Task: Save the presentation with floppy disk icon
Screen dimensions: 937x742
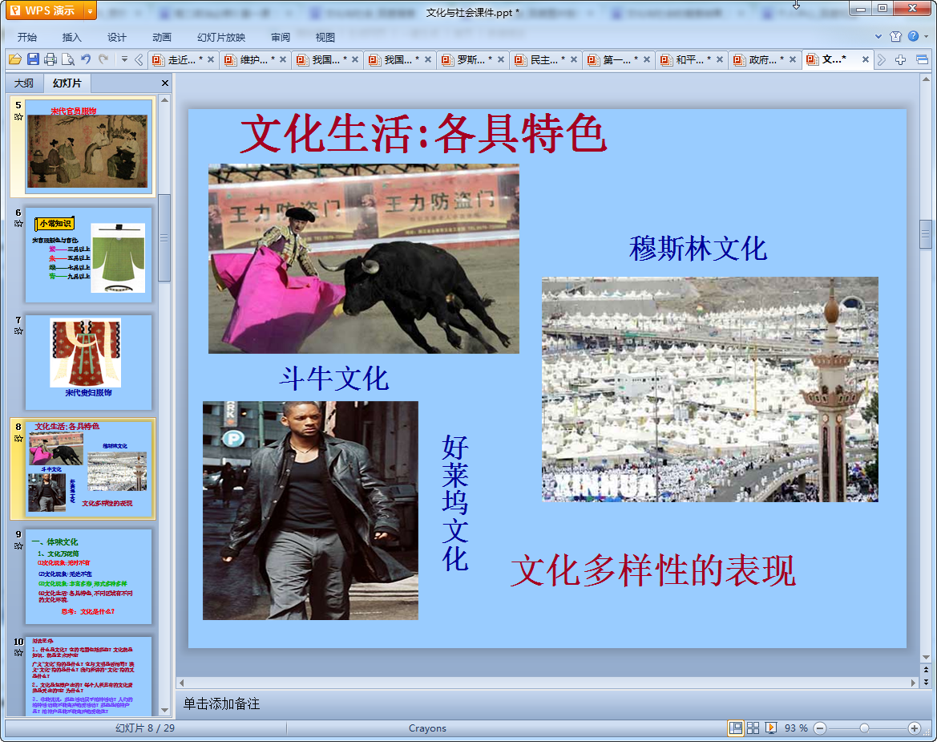Action: pyautogui.click(x=34, y=59)
